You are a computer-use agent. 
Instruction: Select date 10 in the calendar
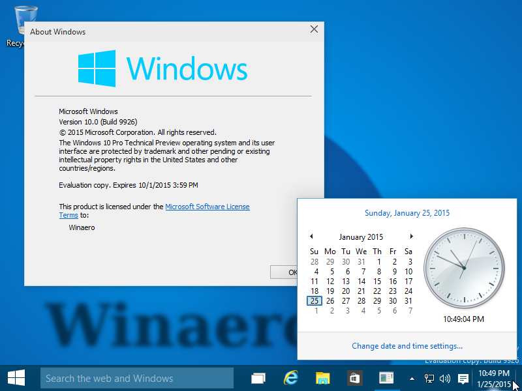click(x=408, y=272)
